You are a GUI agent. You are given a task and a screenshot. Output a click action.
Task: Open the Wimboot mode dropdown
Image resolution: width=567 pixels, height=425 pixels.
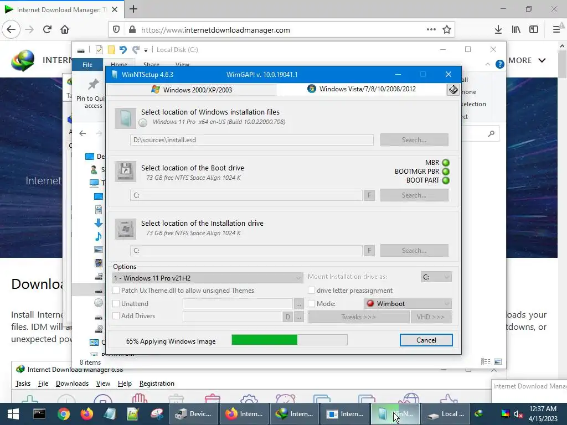pos(408,304)
